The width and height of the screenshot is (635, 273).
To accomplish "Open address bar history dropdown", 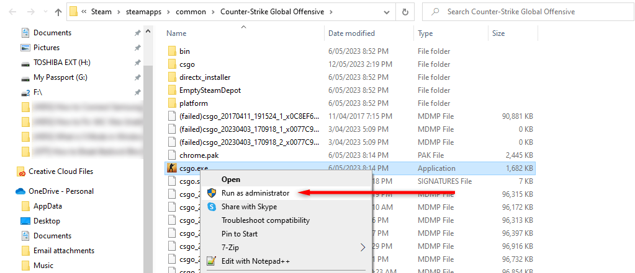I will coord(386,12).
